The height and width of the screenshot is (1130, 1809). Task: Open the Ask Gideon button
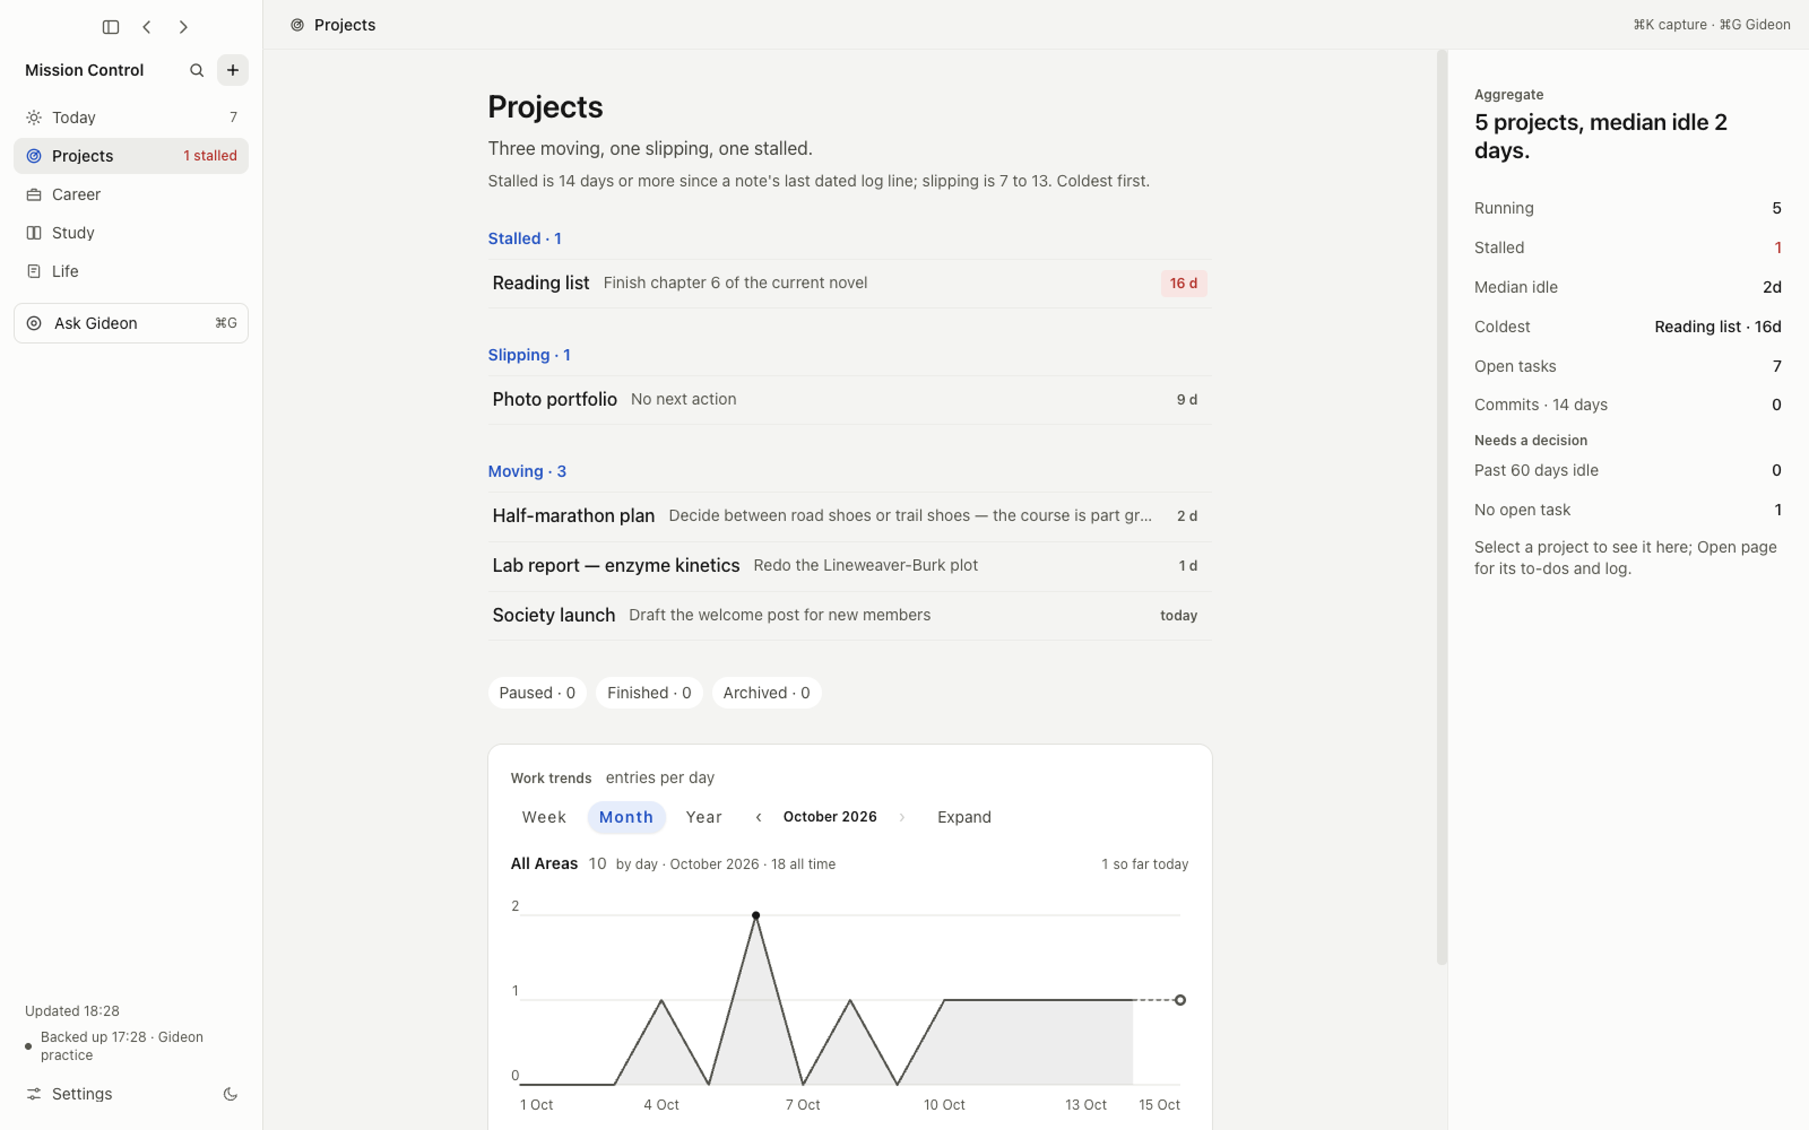pos(131,323)
